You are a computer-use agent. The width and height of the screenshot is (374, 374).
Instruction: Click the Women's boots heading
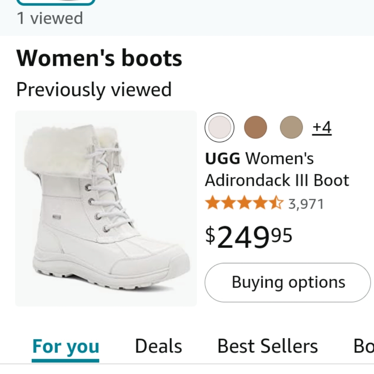pyautogui.click(x=99, y=58)
